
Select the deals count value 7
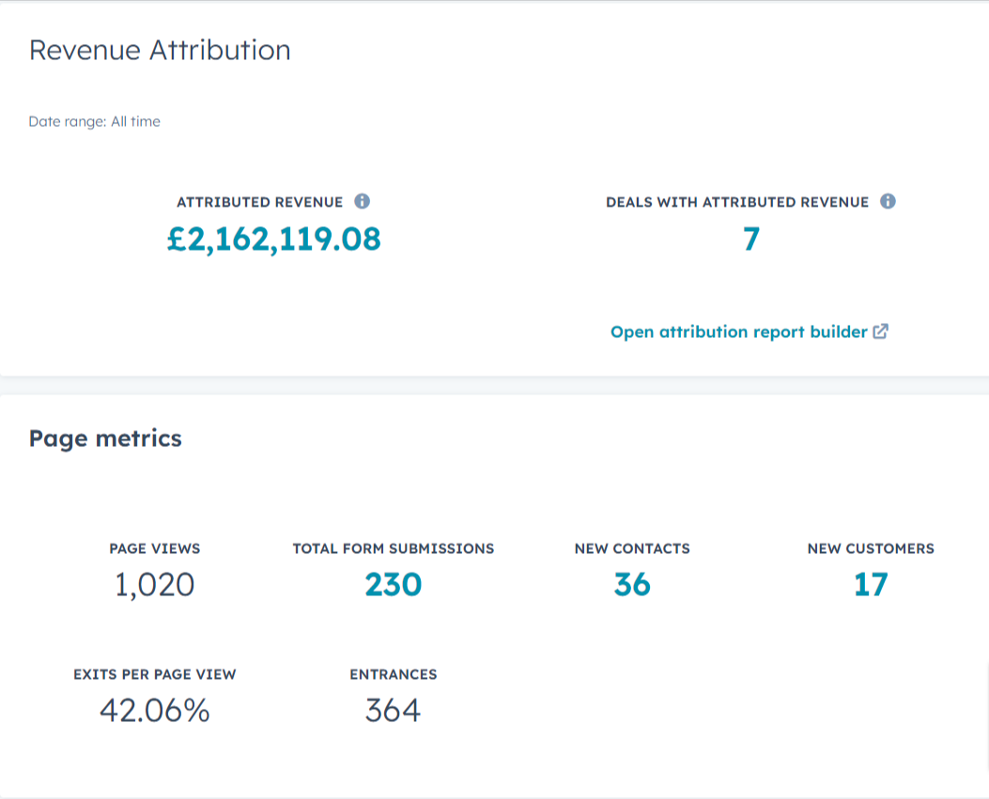pos(750,239)
